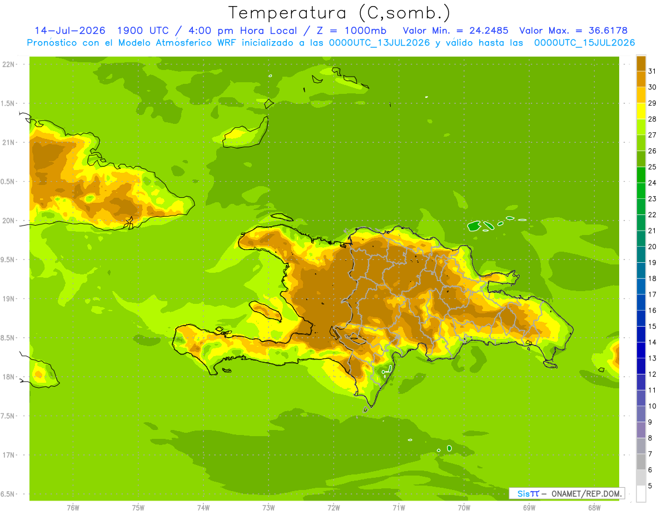Click "0000UTC_15JUL2026" valid-until time
This screenshot has width=667, height=515.
[585, 43]
